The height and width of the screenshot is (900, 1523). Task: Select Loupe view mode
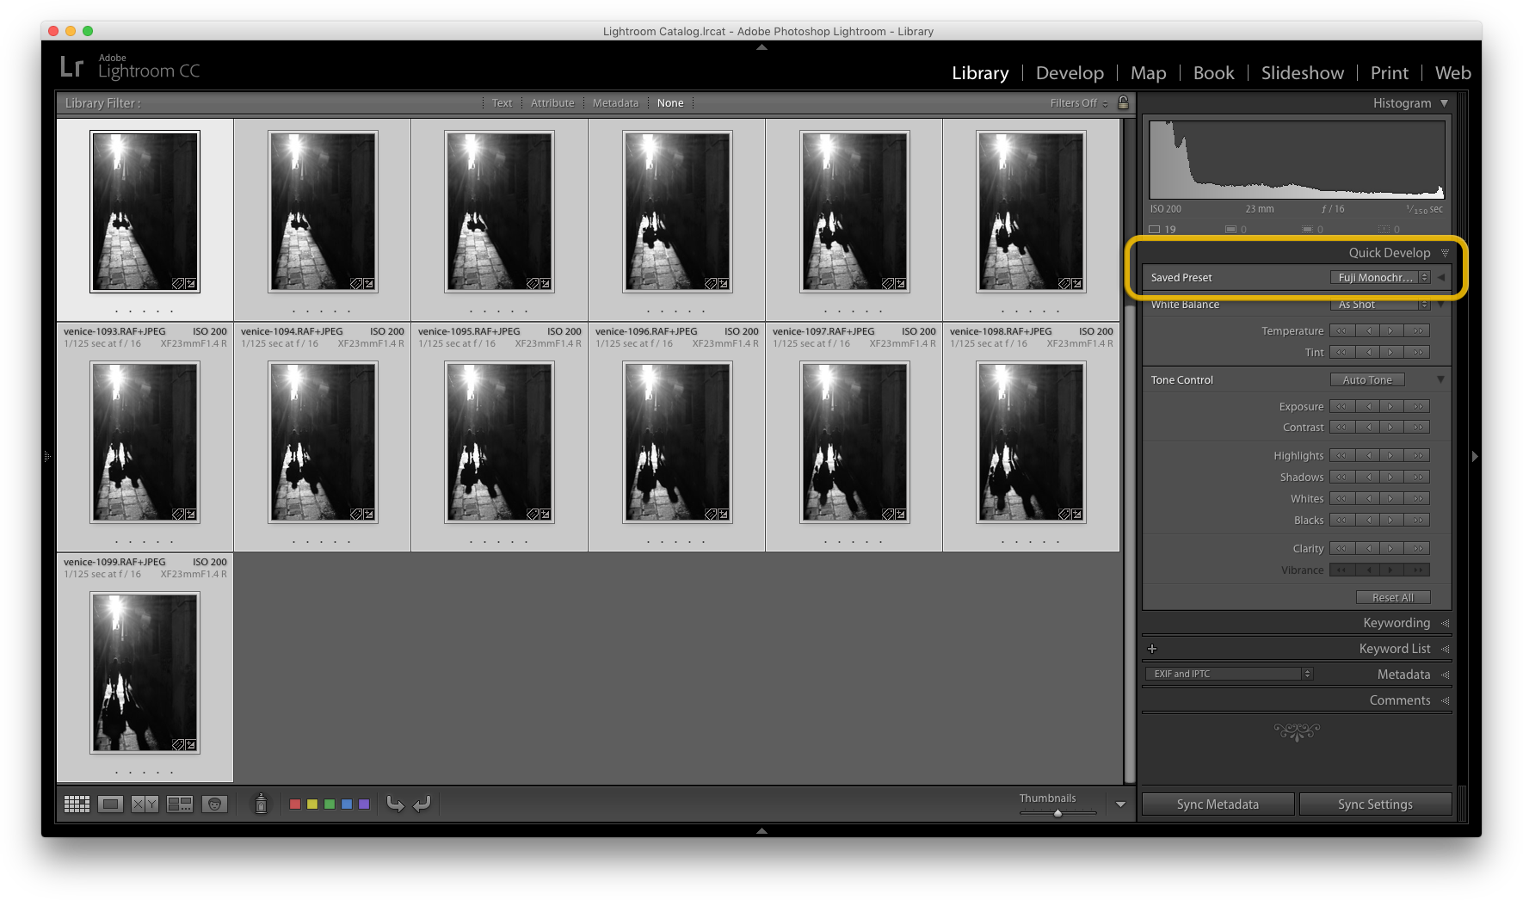coord(110,804)
